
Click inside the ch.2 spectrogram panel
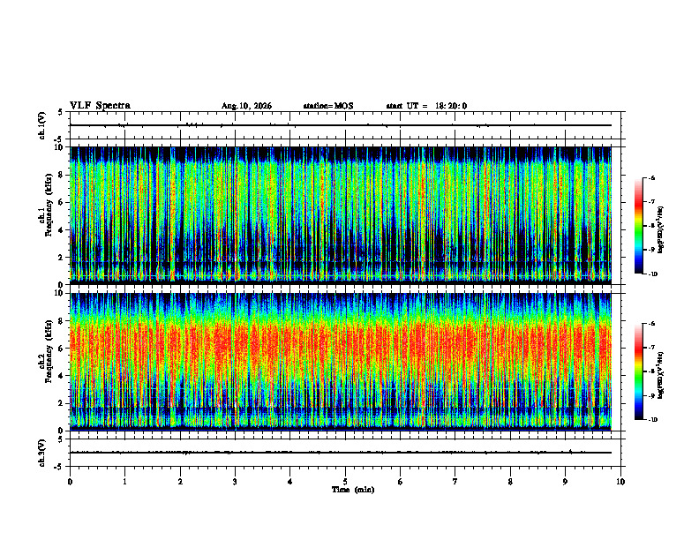[341, 362]
